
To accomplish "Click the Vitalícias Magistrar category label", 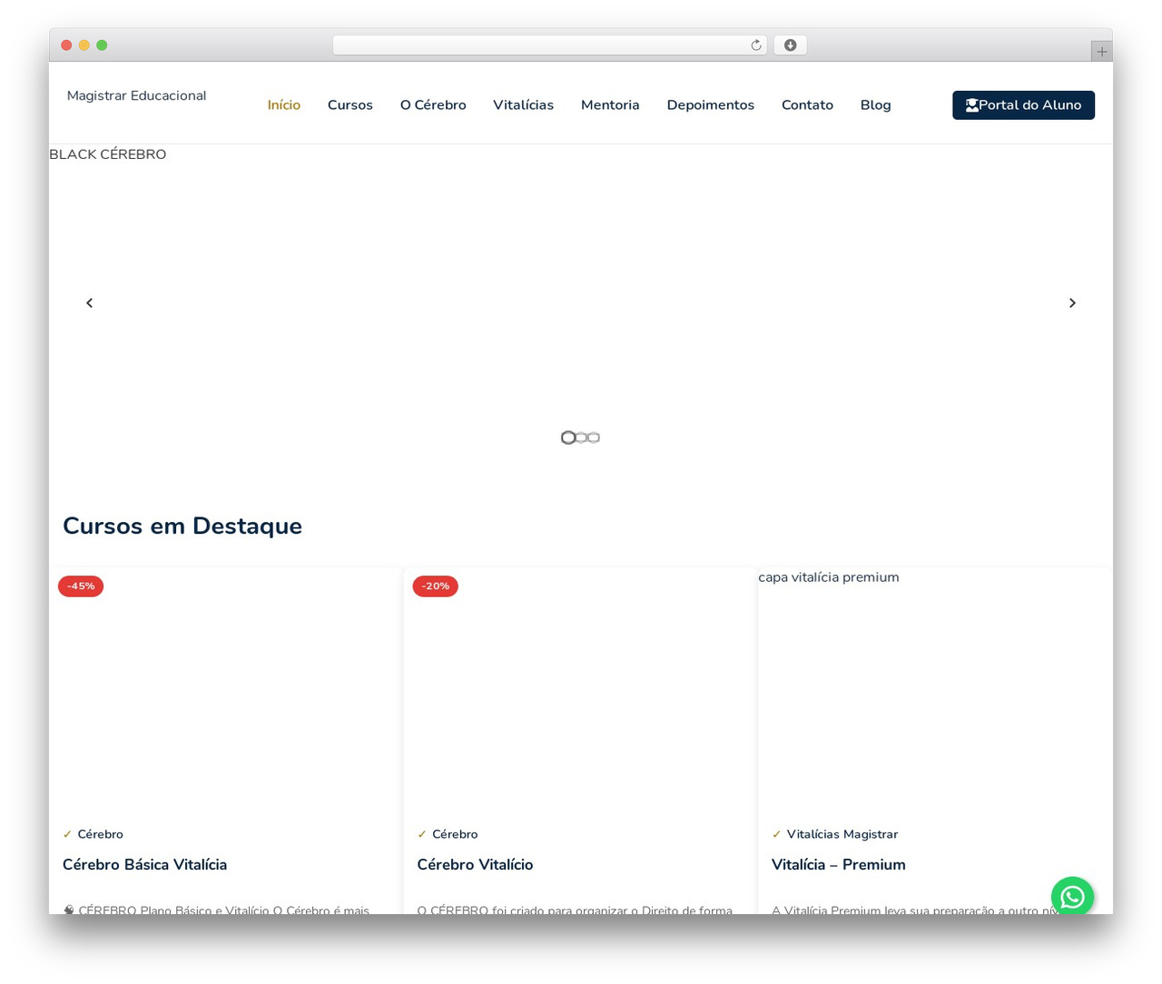I will pos(842,834).
